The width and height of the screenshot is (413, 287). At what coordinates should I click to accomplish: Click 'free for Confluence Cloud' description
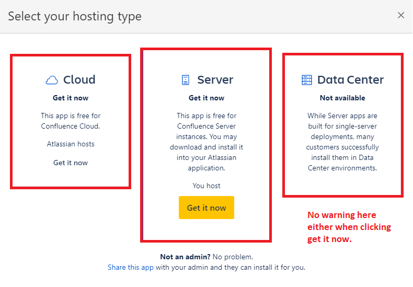pos(71,121)
